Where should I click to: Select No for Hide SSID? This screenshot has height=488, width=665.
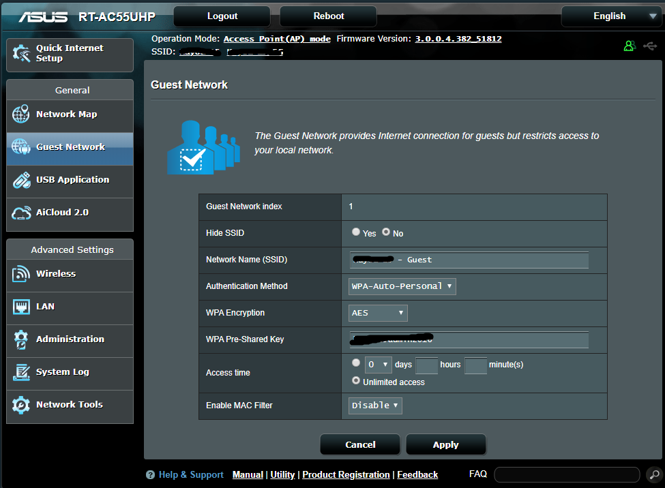(386, 232)
